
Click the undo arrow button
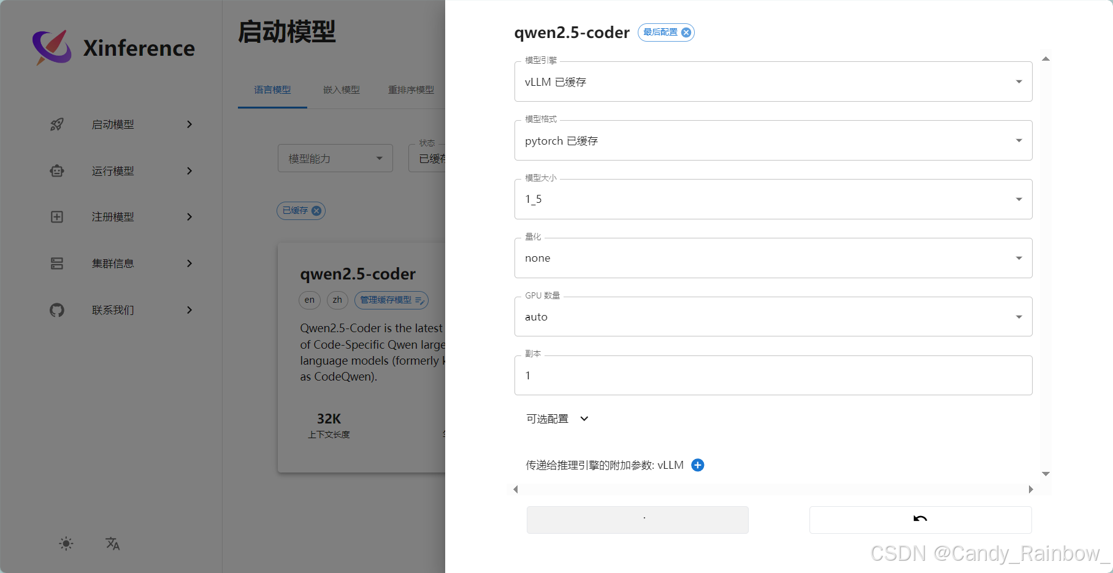pos(920,520)
